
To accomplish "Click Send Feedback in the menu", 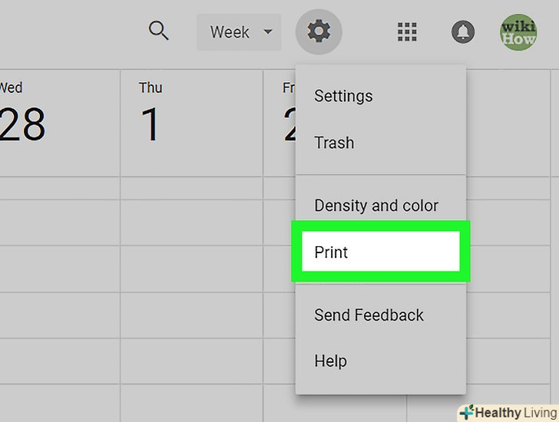I will tap(369, 315).
